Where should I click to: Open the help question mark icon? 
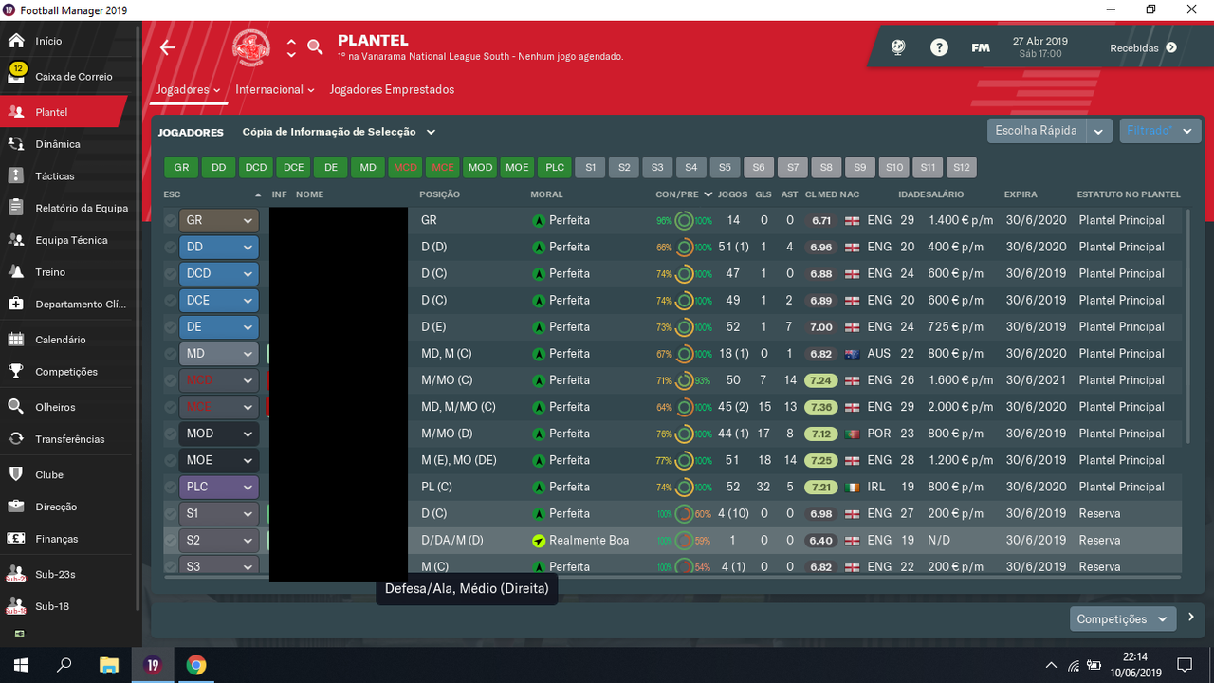(x=939, y=47)
